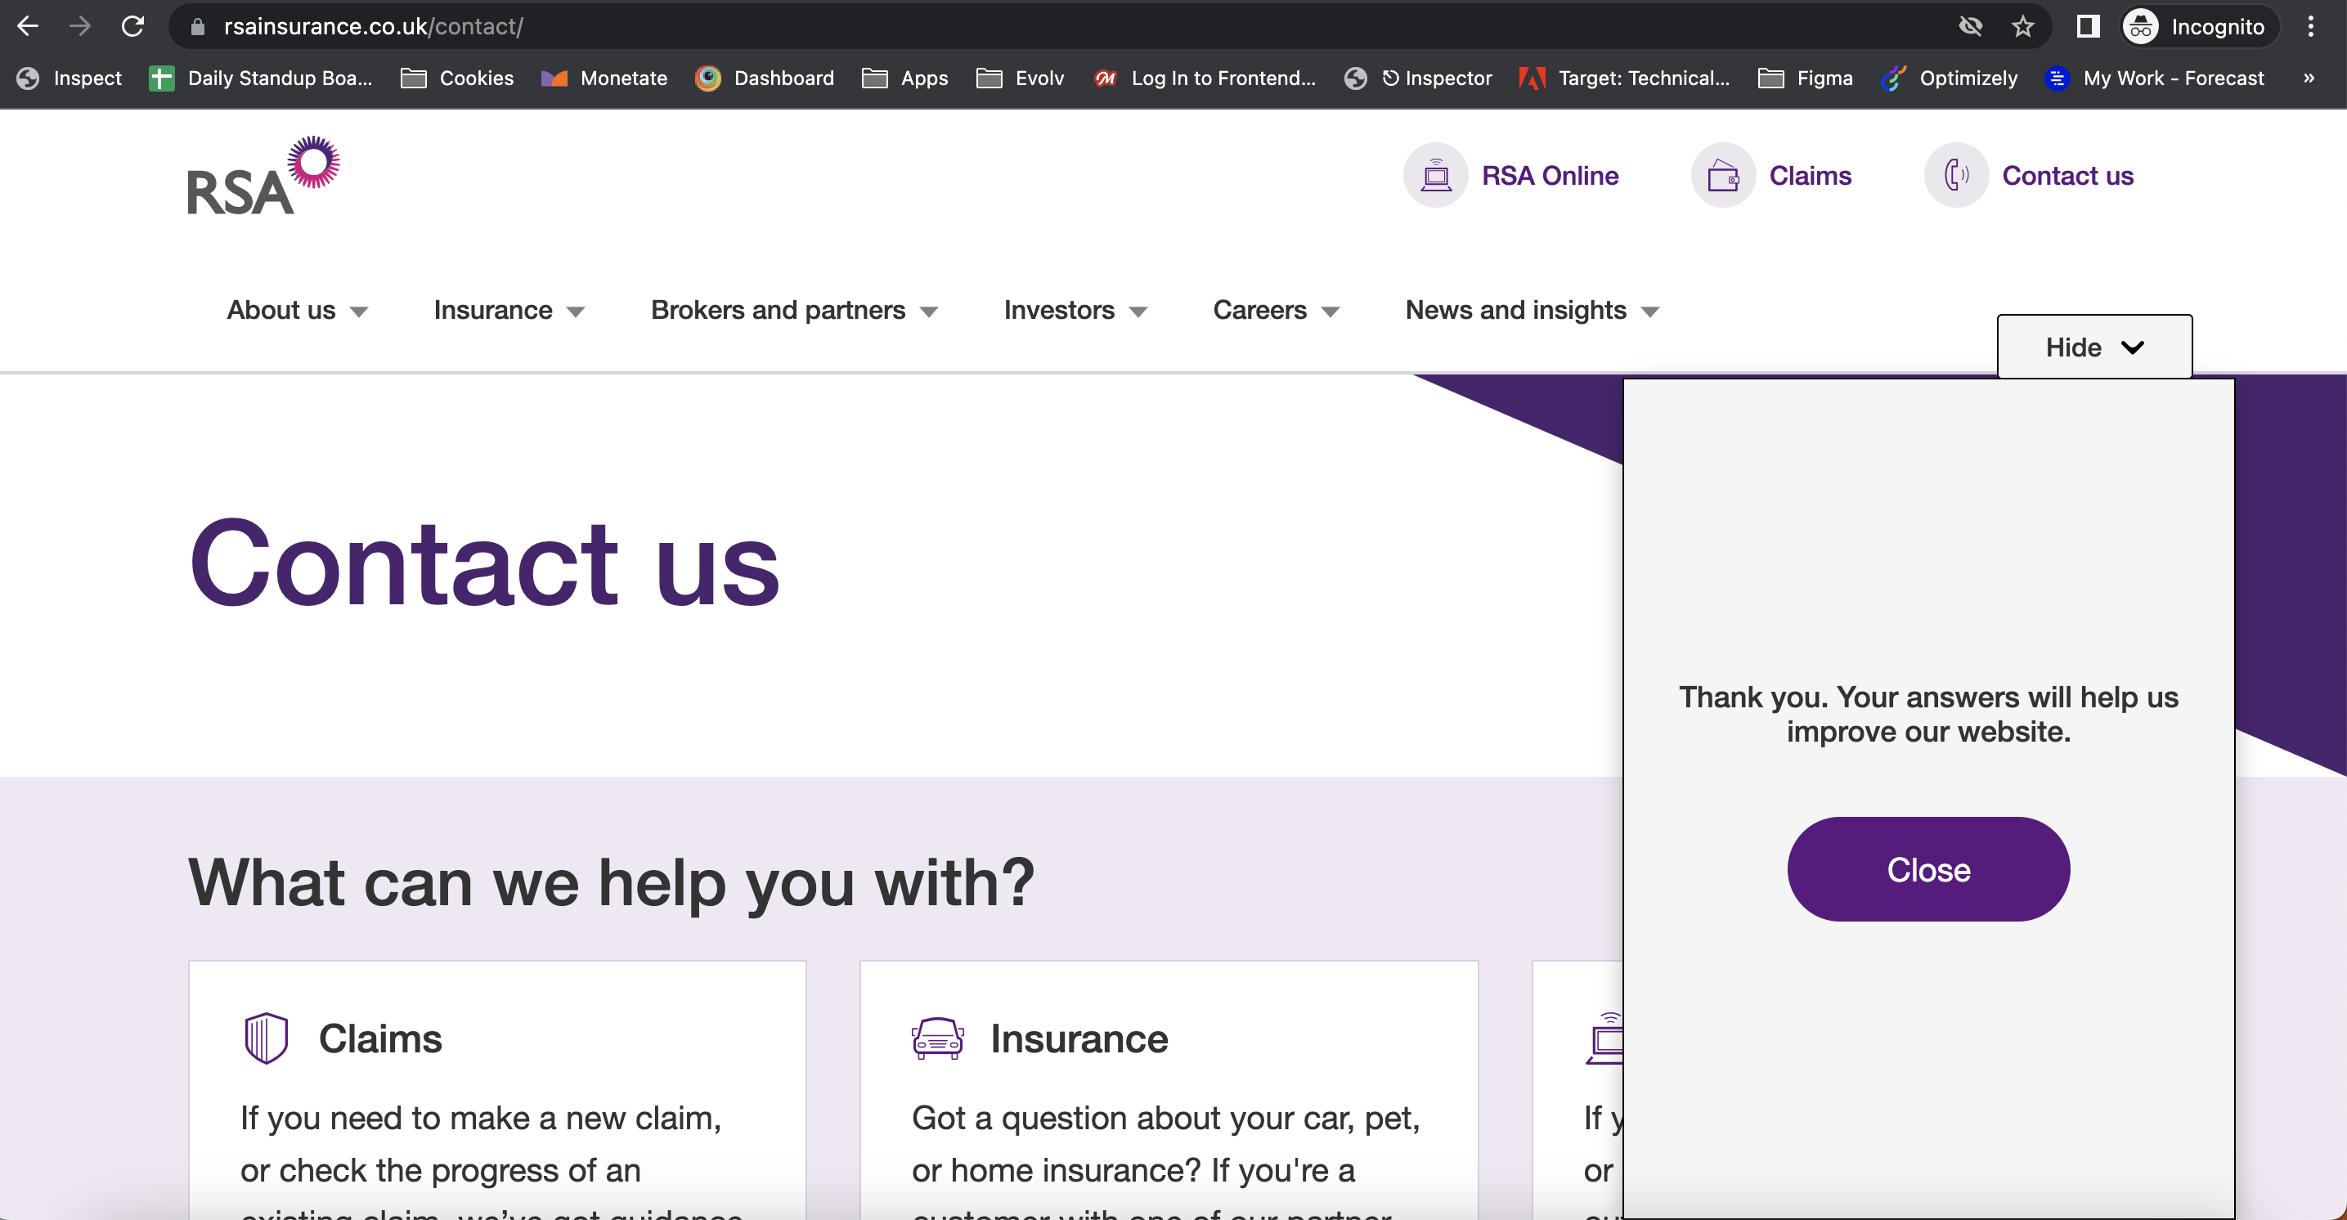Collapse survey with Hide button
2347x1220 pixels.
tap(2093, 348)
